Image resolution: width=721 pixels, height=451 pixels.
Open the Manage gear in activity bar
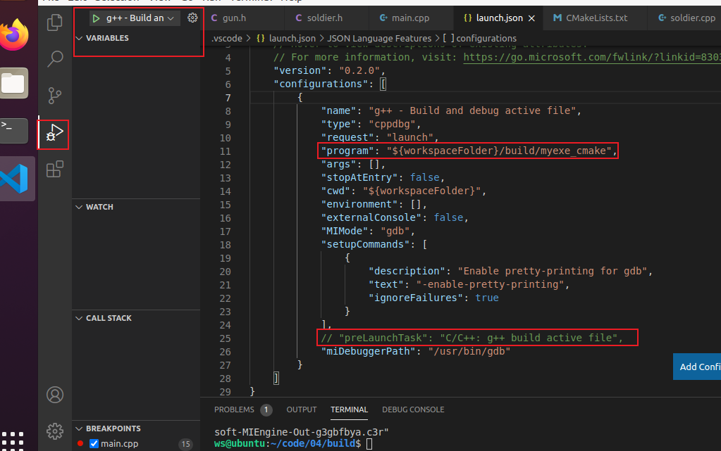click(x=55, y=431)
